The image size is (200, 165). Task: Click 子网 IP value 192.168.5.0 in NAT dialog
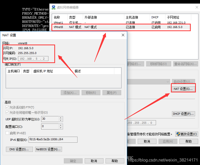[x=26, y=48]
